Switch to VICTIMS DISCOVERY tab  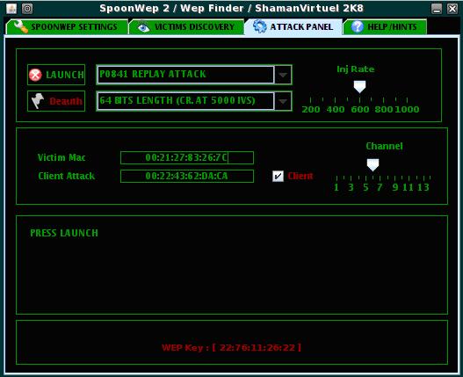(187, 27)
